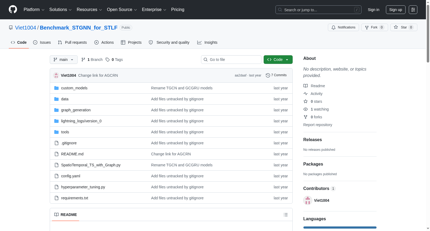Expand the Enterprise menu
The image size is (430, 231).
154,10
